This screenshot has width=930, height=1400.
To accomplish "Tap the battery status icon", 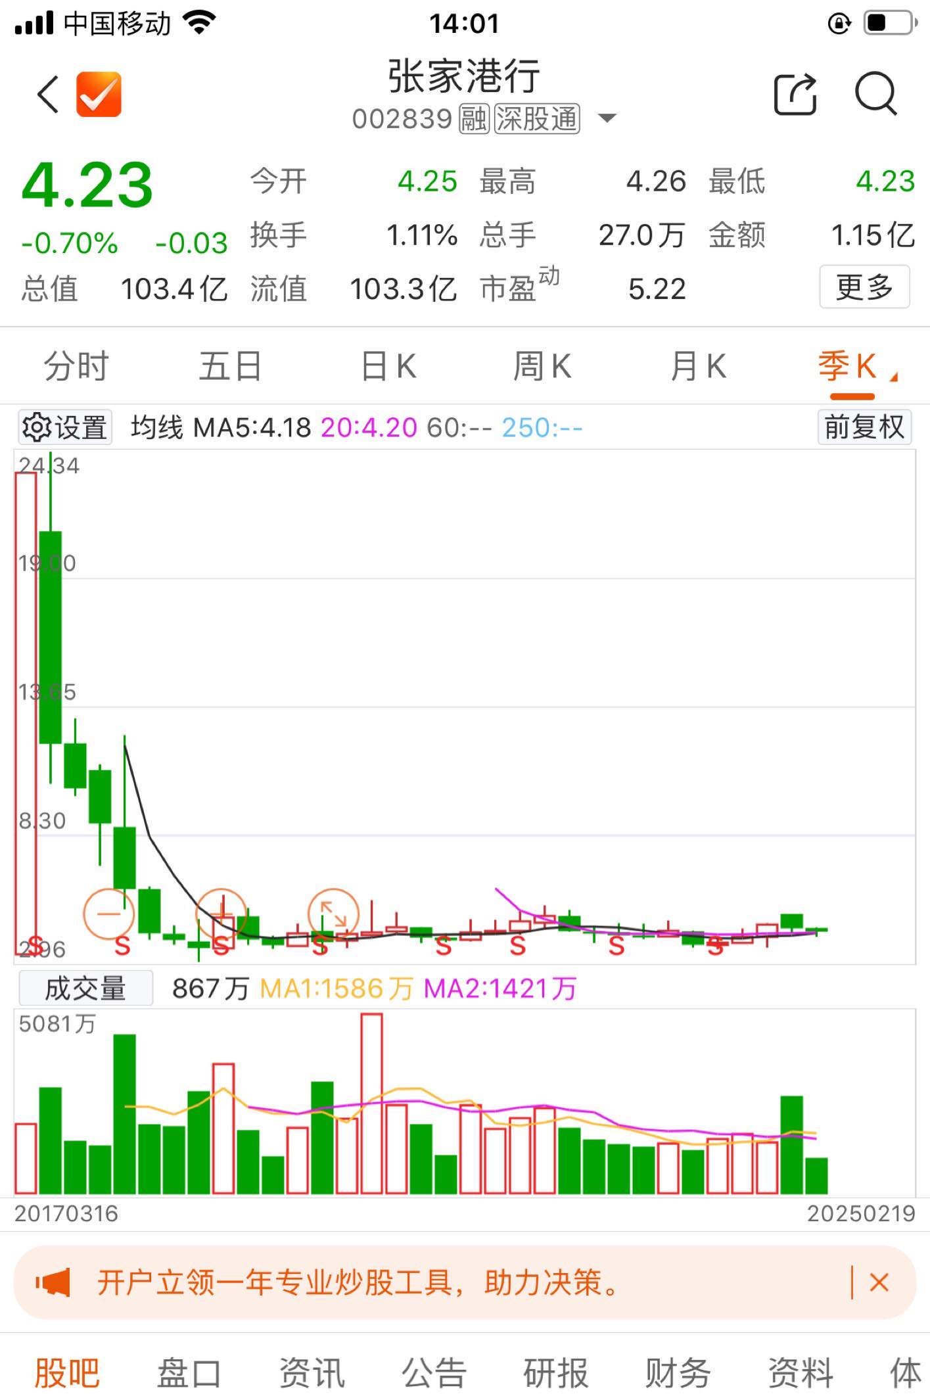I will point(891,23).
